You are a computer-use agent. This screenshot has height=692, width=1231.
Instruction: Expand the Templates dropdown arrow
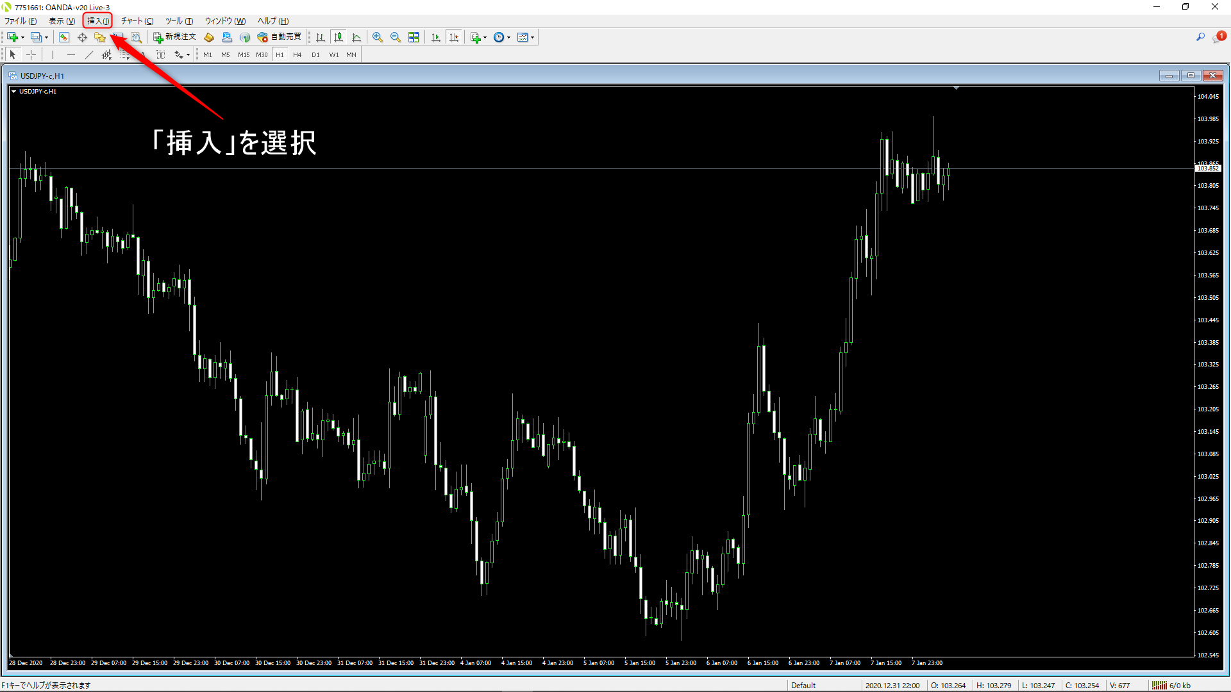533,37
